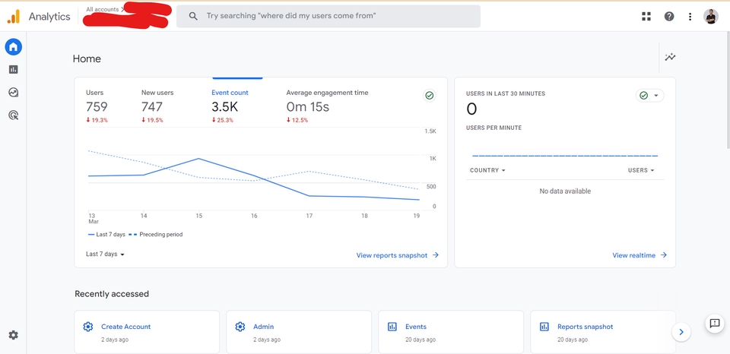730x354 pixels.
Task: Open the Country dimension dropdown
Action: pyautogui.click(x=487, y=170)
